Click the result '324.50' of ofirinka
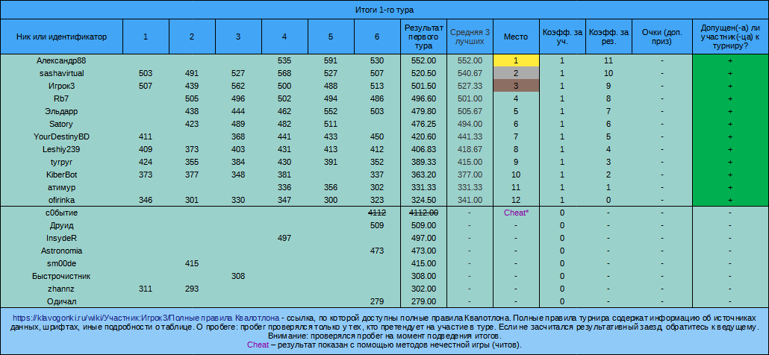769x355 pixels. point(423,200)
